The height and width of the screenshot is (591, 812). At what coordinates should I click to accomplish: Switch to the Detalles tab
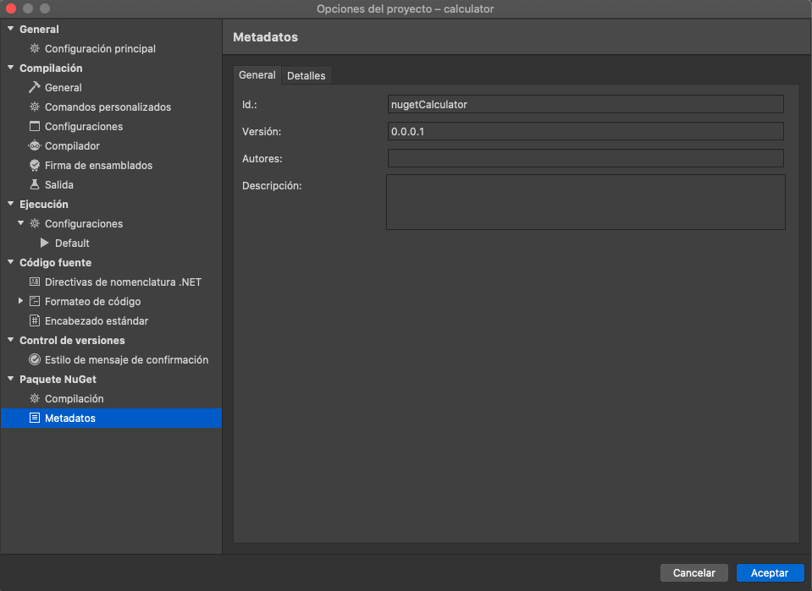(306, 75)
